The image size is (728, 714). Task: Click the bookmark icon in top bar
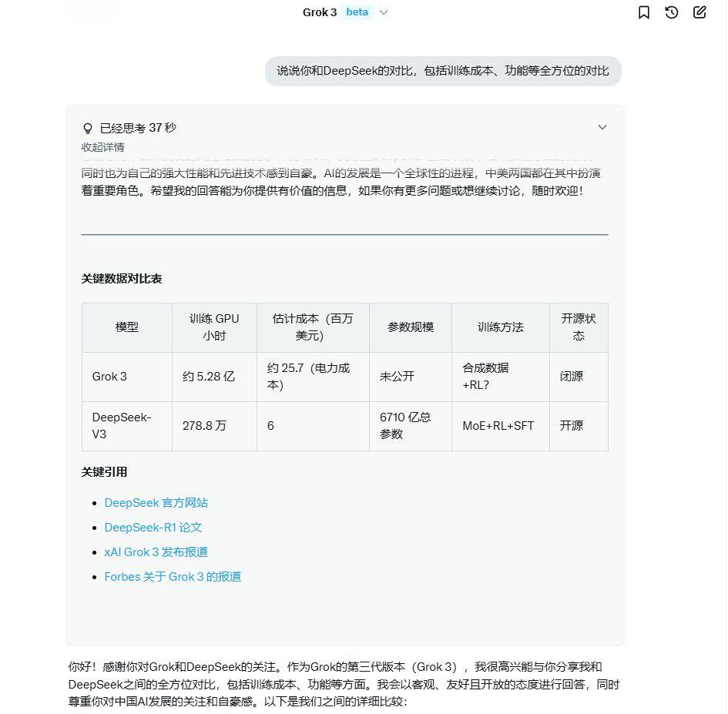tap(644, 12)
